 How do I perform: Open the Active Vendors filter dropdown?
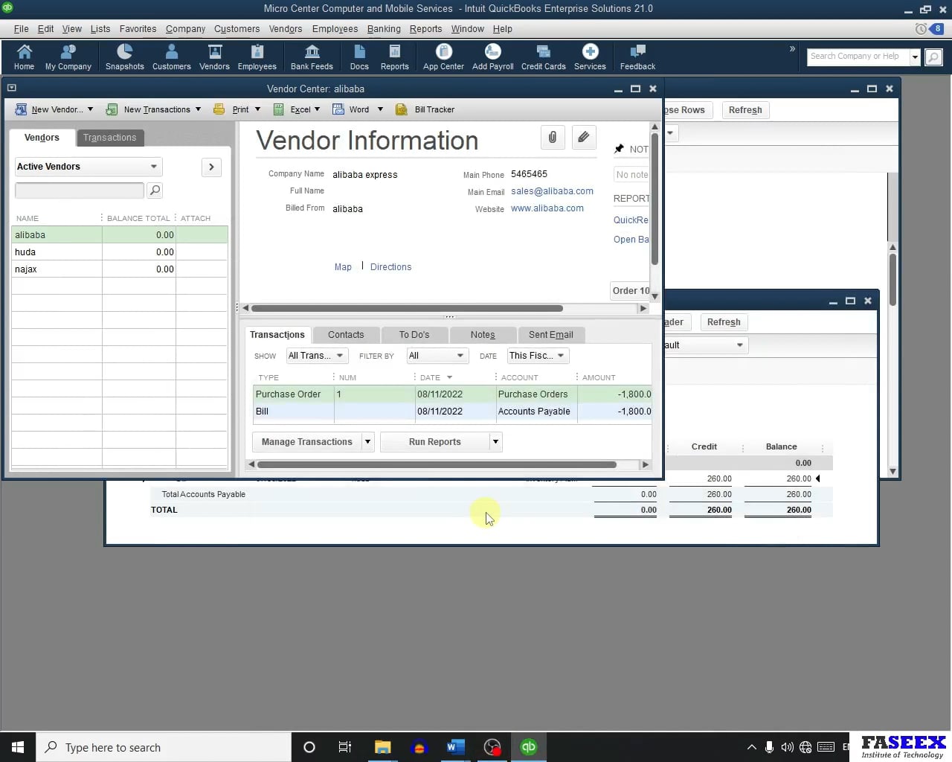tap(88, 167)
